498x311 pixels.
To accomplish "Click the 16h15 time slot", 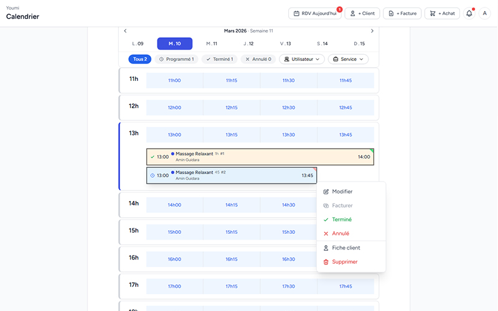I will pos(232,259).
